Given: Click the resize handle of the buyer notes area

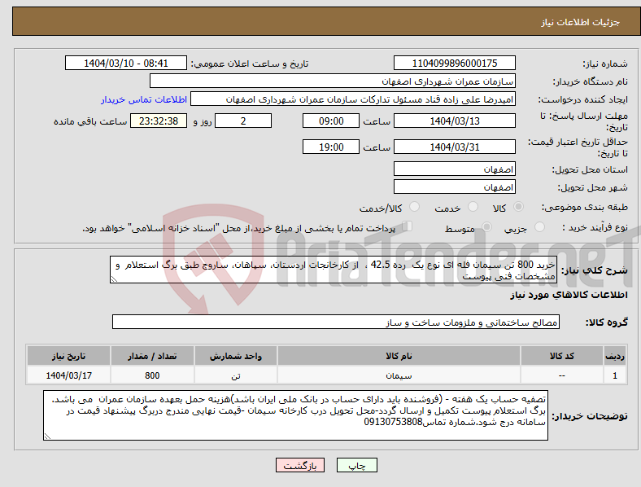Looking at the screenshot, I should [x=47, y=437].
